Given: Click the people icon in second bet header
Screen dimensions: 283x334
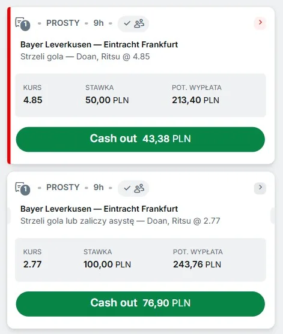Looking at the screenshot, I should coord(139,188).
